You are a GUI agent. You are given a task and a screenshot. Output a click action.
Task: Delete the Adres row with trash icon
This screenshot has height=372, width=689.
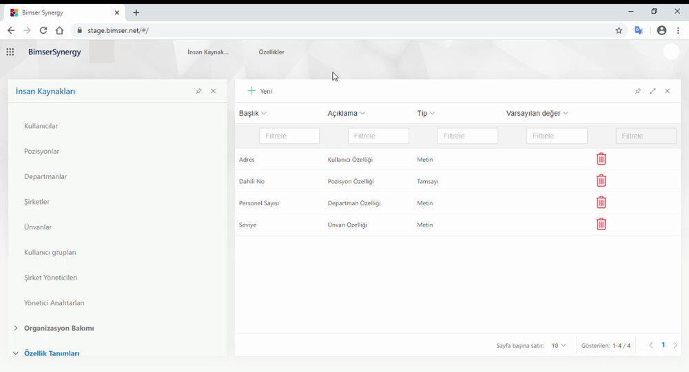(x=601, y=159)
